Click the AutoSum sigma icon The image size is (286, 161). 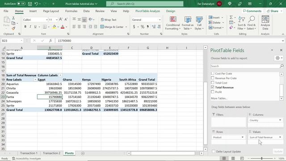click(231, 17)
